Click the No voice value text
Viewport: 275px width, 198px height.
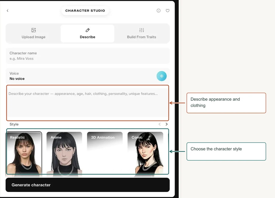[x=17, y=79]
